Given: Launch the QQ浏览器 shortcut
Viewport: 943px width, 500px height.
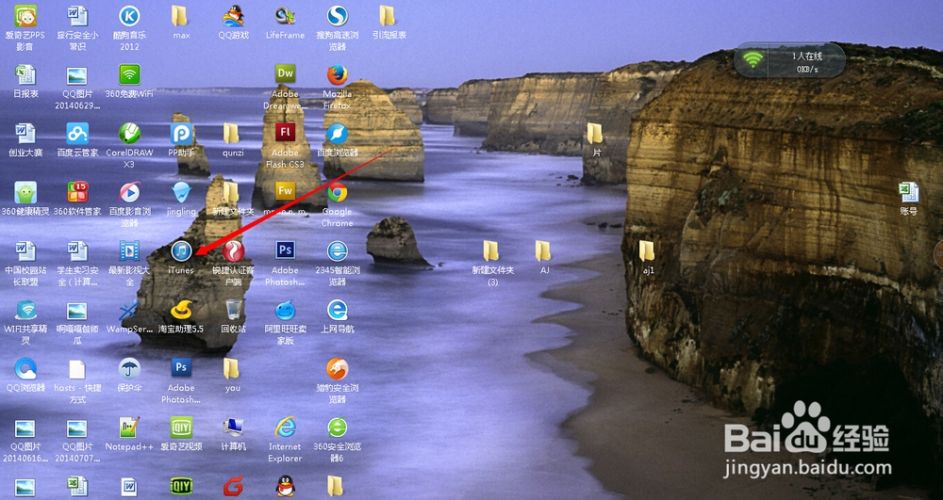Looking at the screenshot, I should click(x=25, y=368).
